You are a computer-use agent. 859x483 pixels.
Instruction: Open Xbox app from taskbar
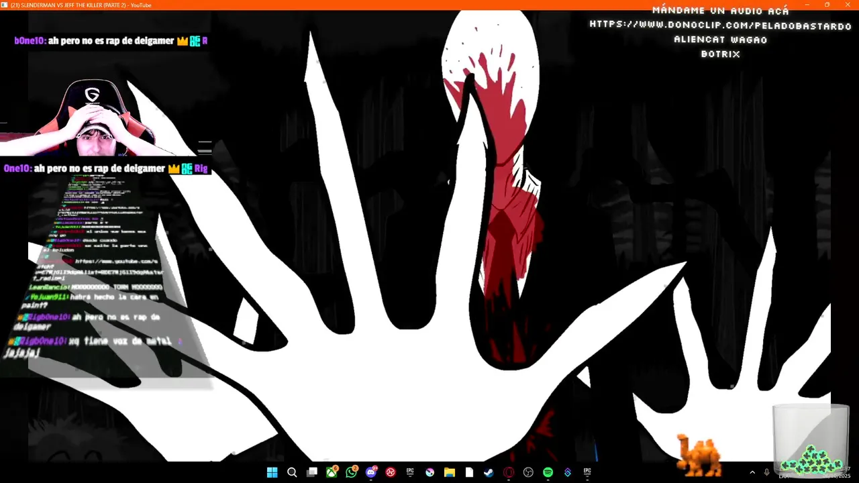(332, 472)
